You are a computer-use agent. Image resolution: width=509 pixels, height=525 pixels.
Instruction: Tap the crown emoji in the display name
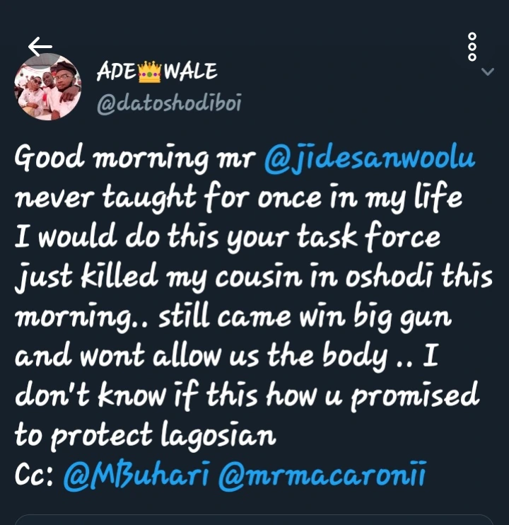click(x=149, y=72)
